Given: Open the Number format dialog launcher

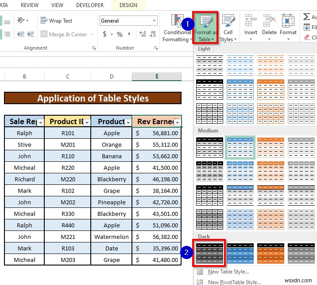Looking at the screenshot, I should click(x=156, y=48).
